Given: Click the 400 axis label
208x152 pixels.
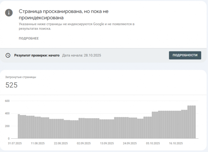Looking at the screenshot, I should (x=7, y=113).
